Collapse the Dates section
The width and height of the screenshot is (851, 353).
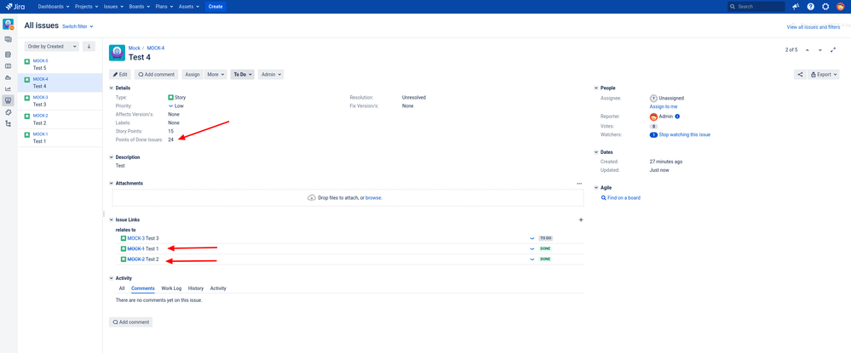tap(596, 152)
